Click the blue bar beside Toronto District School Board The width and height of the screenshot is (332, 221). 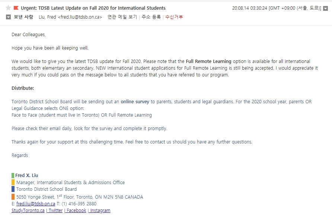pos(13,189)
